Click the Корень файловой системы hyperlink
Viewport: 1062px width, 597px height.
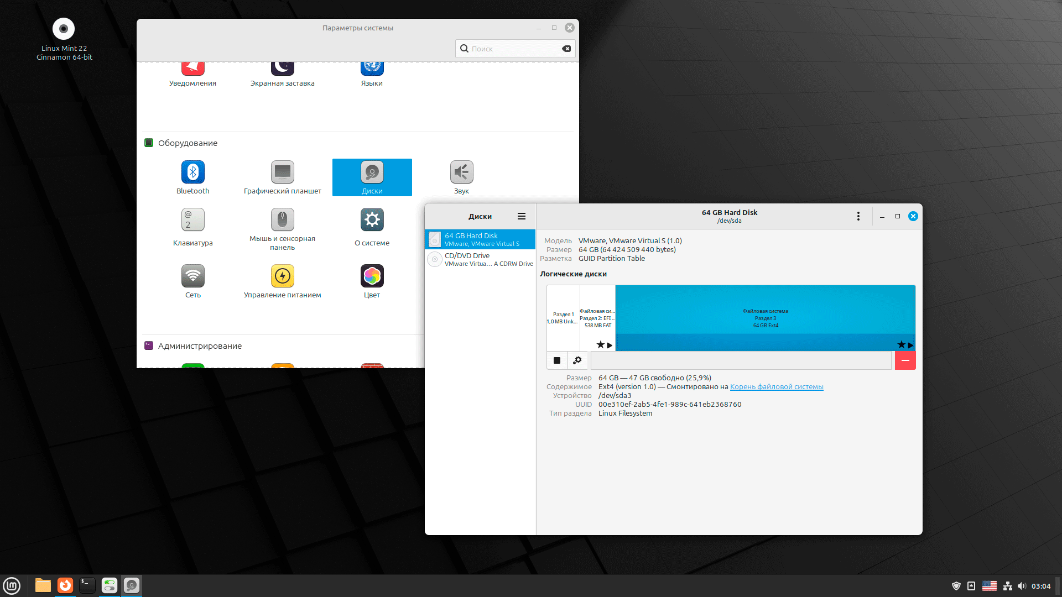(x=776, y=386)
